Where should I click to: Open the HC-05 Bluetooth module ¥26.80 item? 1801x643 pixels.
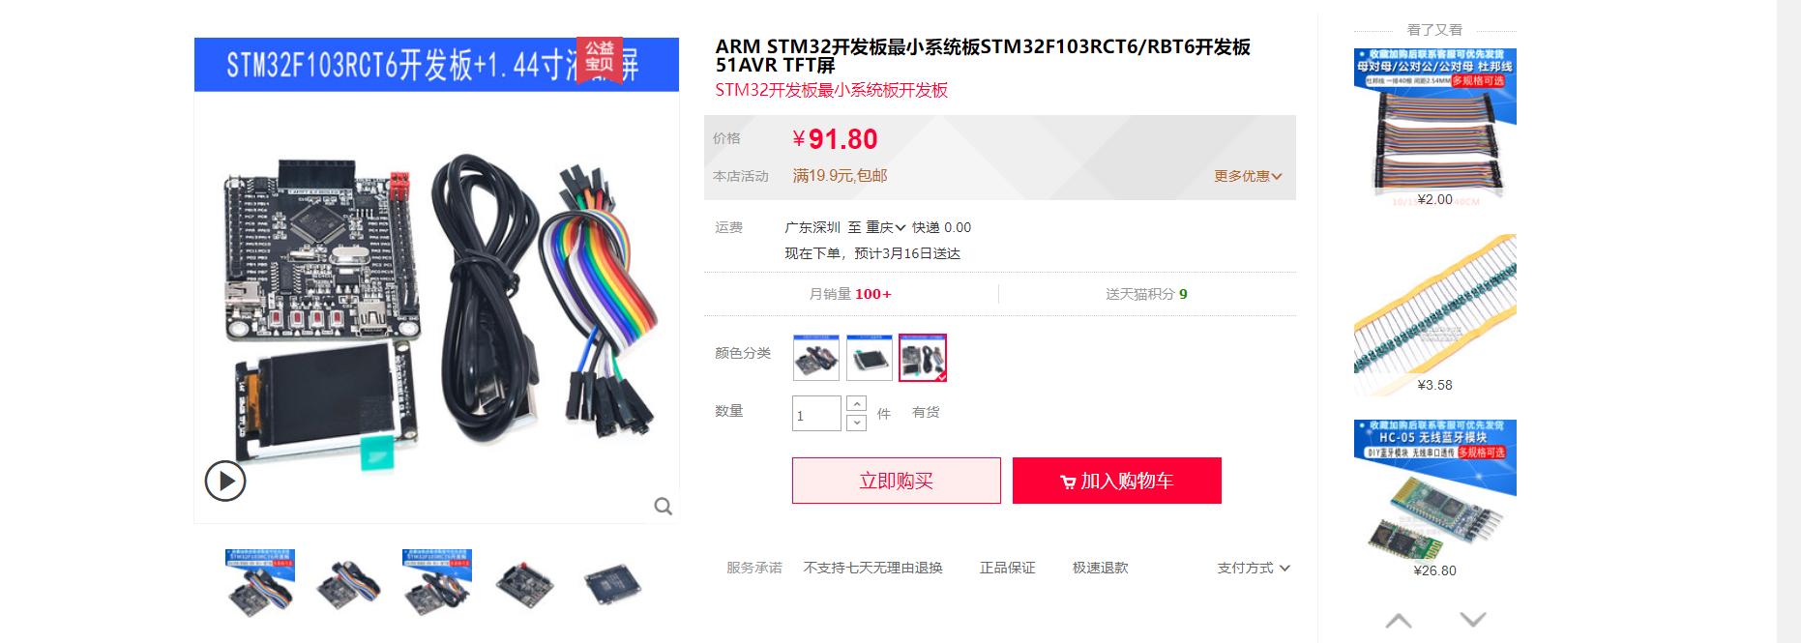point(1435,499)
